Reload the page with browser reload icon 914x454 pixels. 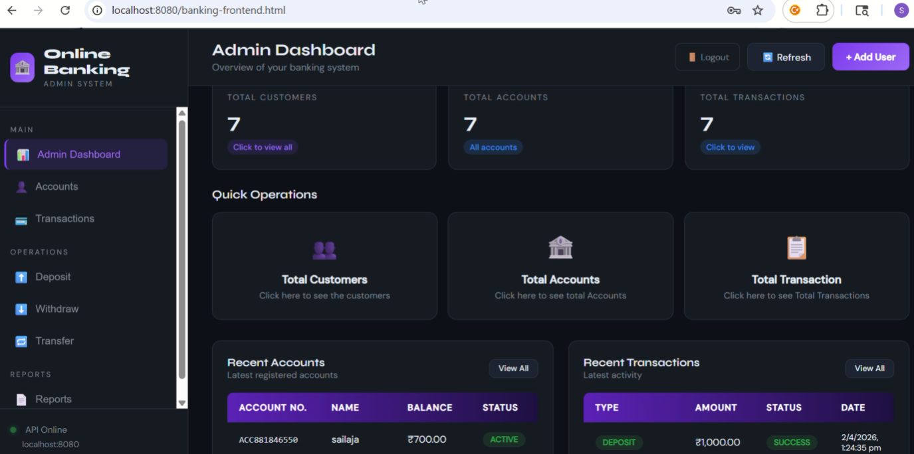click(x=65, y=11)
